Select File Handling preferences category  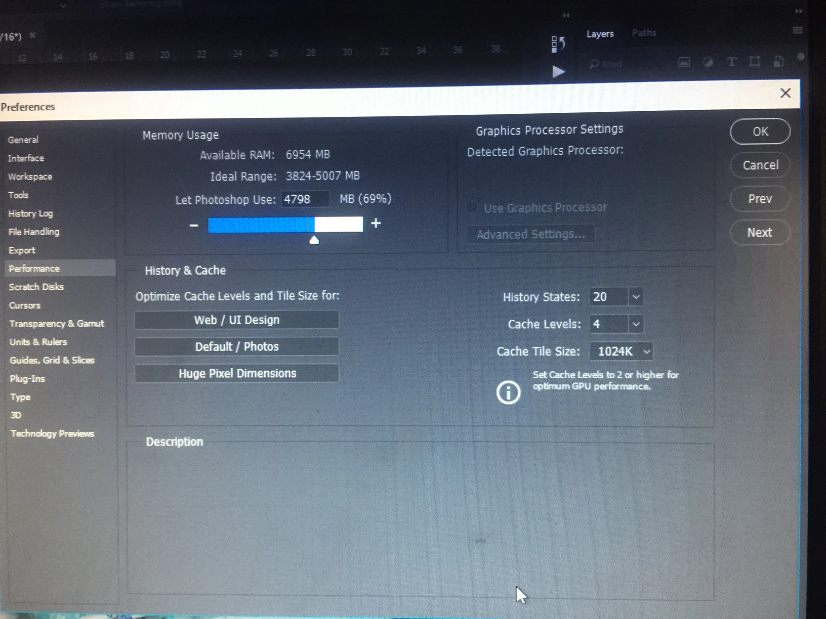[x=34, y=232]
